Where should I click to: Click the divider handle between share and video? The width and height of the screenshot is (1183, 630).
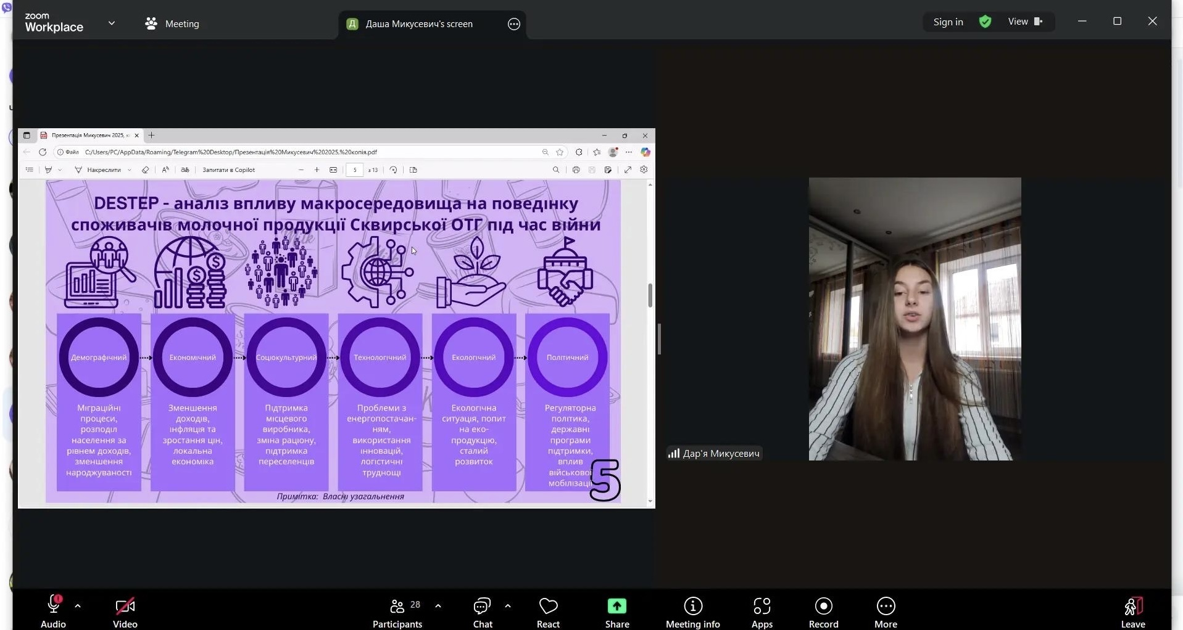coord(659,339)
